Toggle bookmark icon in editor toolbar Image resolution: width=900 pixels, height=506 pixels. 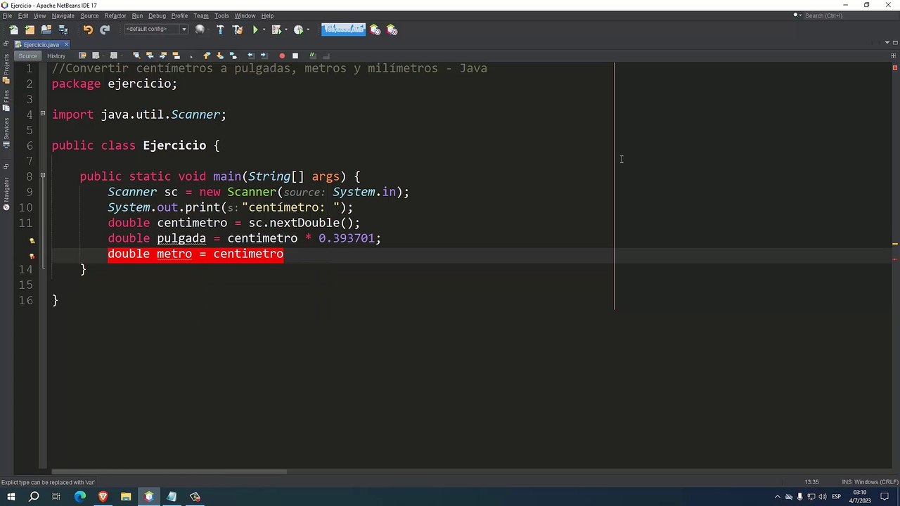pyautogui.click(x=233, y=56)
